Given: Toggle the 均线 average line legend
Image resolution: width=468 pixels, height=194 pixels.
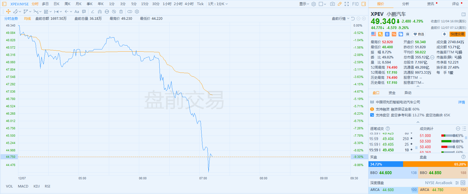Looking at the screenshot, I should [27, 19].
